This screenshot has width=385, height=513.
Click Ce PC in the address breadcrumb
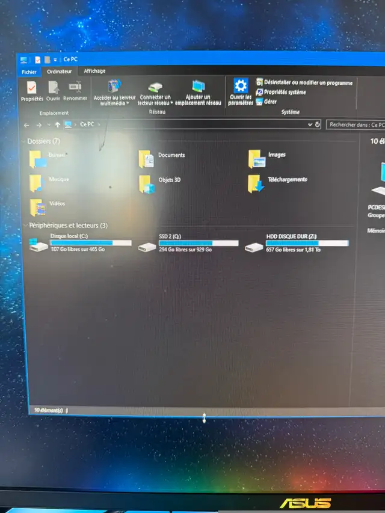tap(87, 124)
